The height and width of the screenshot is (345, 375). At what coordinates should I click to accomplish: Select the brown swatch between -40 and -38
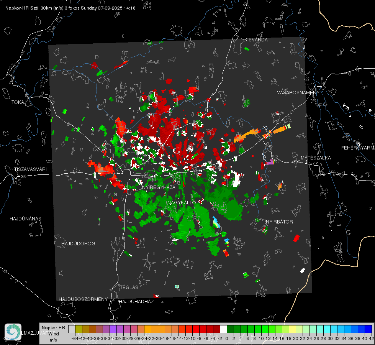pos(92,329)
